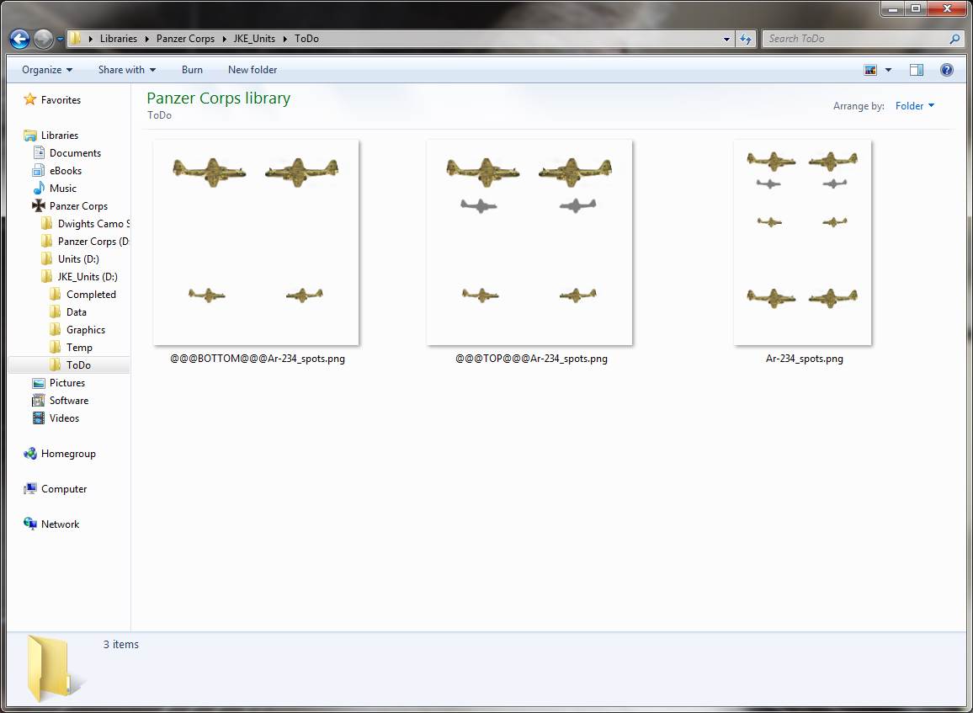Click New folder in the toolbar
This screenshot has height=713, width=973.
253,69
